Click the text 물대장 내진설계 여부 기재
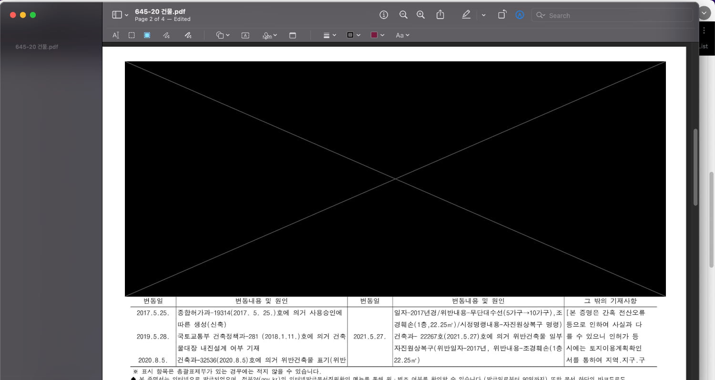715x380 pixels. click(x=218, y=348)
